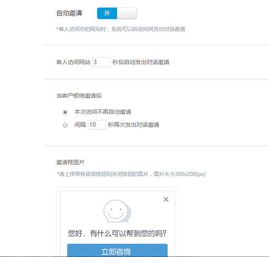The height and width of the screenshot is (257, 269).
Task: Click the interval field containing 10
Action: point(97,125)
